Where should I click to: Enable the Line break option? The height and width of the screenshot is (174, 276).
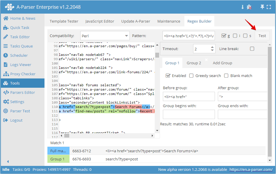click(252, 48)
